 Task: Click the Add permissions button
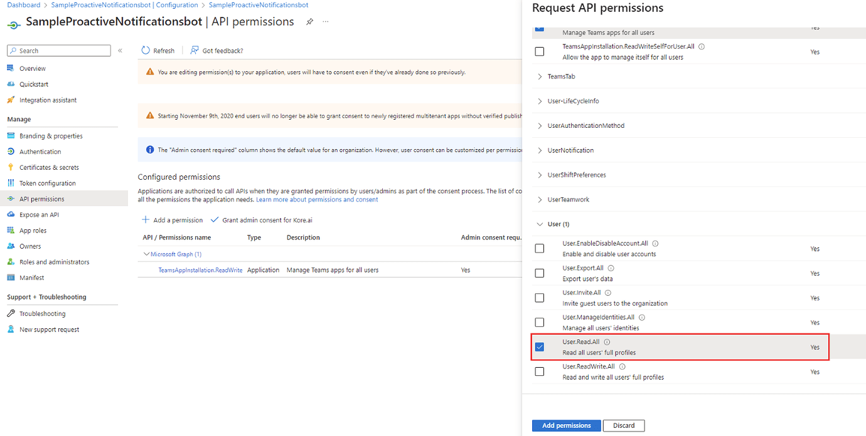click(x=565, y=425)
